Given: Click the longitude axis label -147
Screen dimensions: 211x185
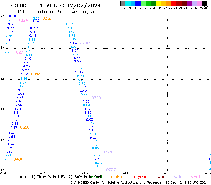Looking at the screenshot, I should [44, 173].
